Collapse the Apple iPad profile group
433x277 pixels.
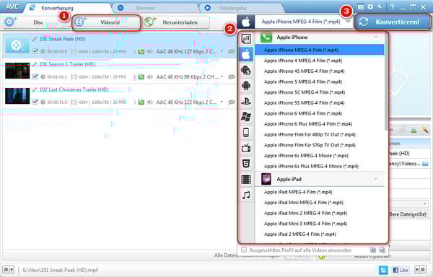[x=376, y=179]
